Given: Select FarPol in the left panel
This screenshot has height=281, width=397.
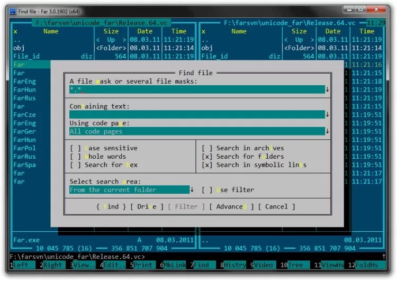Looking at the screenshot, I should click(24, 148).
